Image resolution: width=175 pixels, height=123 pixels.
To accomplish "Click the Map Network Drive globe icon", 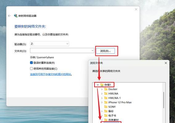I will (x=16, y=16).
